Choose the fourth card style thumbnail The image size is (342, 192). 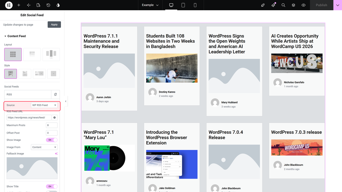[x=53, y=74]
